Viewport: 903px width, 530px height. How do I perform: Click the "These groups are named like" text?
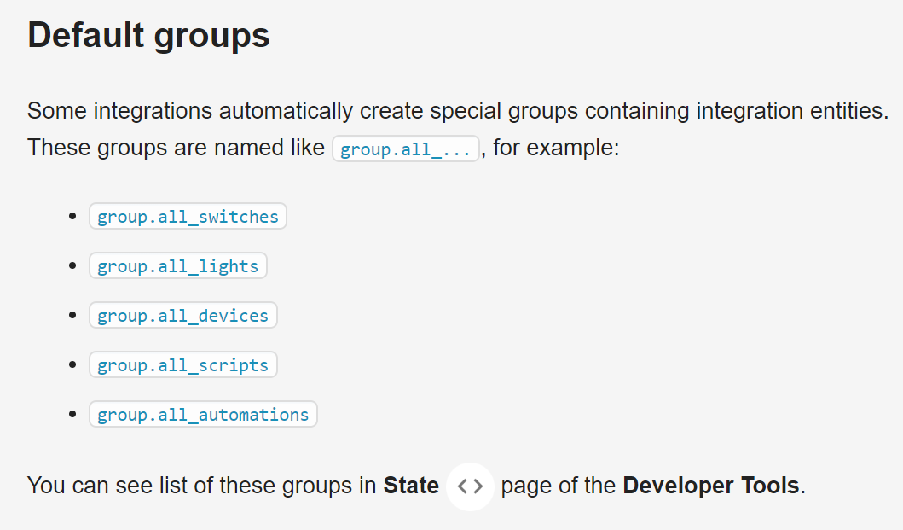coord(176,148)
